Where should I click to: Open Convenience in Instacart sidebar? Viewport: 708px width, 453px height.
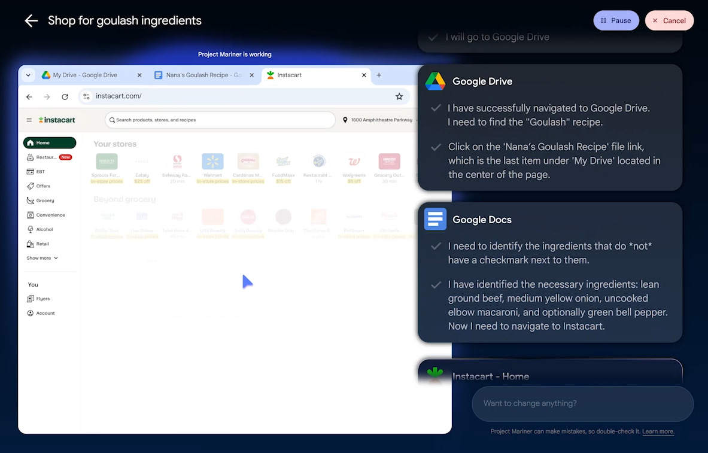(x=46, y=215)
